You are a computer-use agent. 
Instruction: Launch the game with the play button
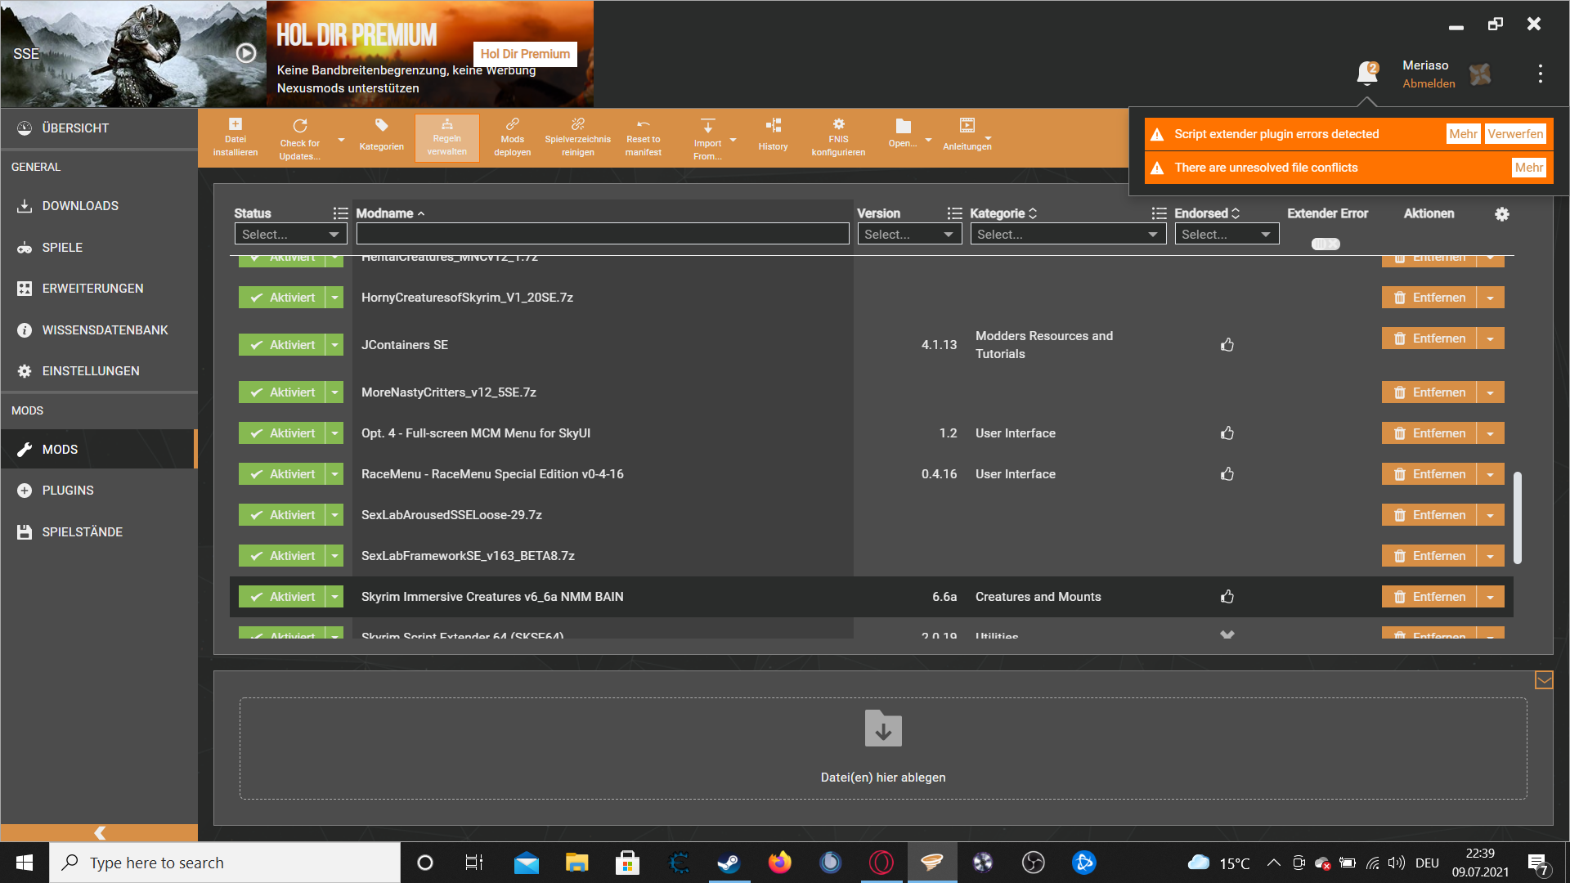(x=246, y=53)
